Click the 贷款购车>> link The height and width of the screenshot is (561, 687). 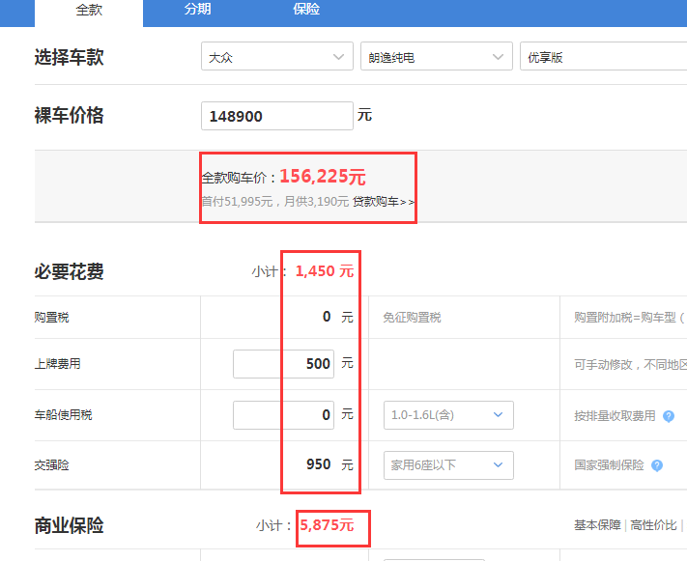(x=384, y=202)
